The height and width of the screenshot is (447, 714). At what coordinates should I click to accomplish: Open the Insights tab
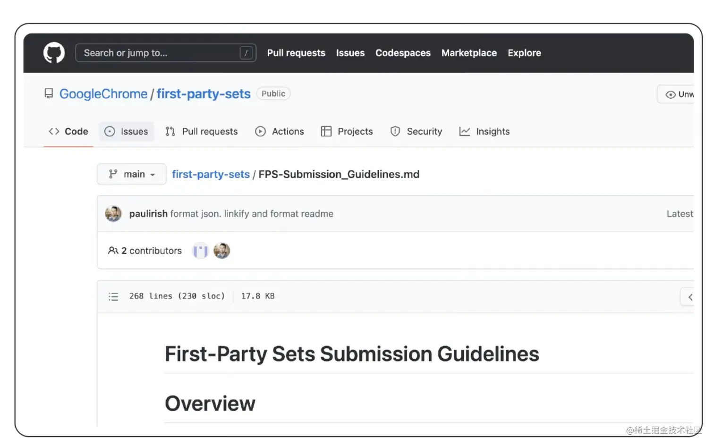coord(484,132)
